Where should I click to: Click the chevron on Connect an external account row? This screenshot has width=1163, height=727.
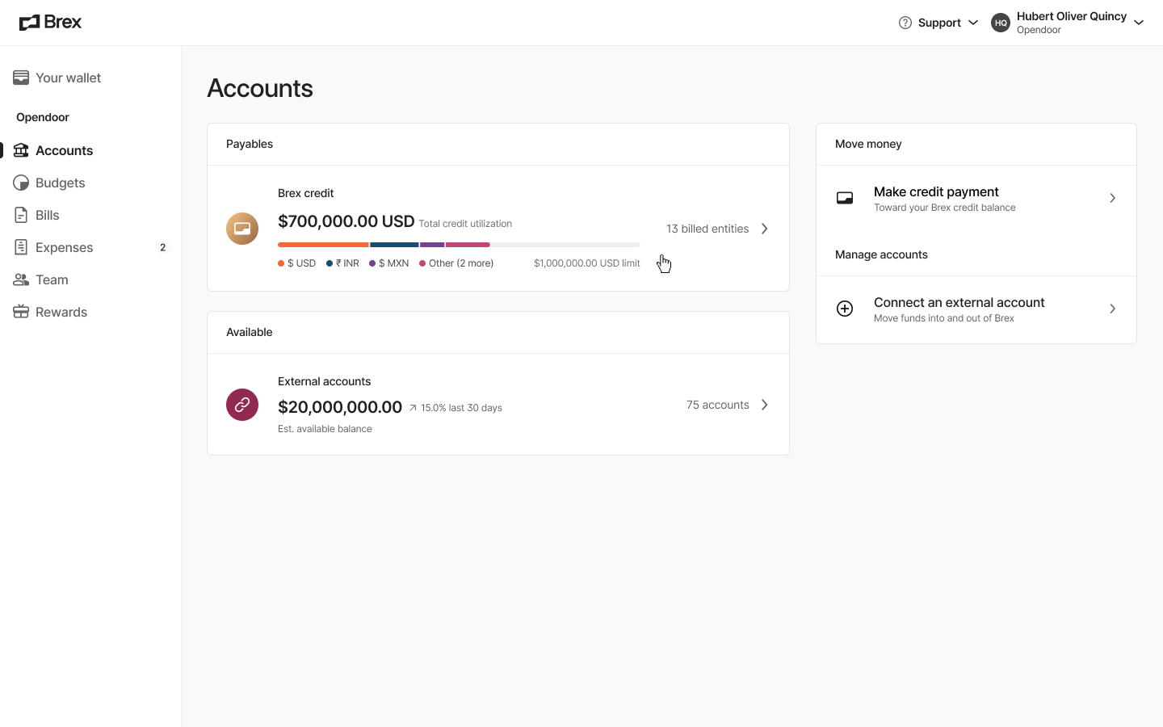click(1112, 309)
